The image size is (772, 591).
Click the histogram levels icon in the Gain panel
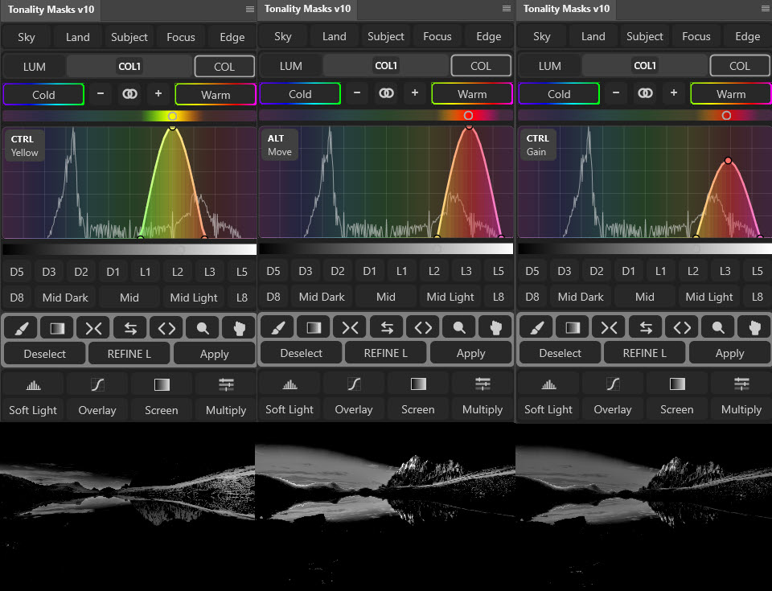pos(548,384)
